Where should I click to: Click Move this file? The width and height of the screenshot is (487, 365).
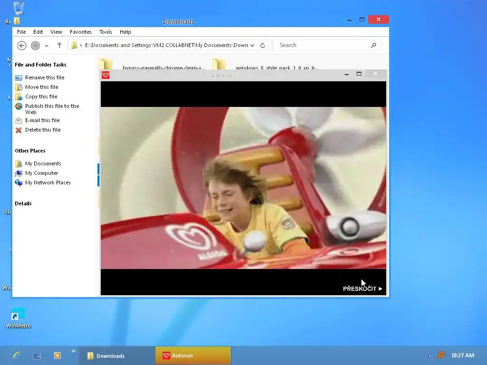pos(42,87)
